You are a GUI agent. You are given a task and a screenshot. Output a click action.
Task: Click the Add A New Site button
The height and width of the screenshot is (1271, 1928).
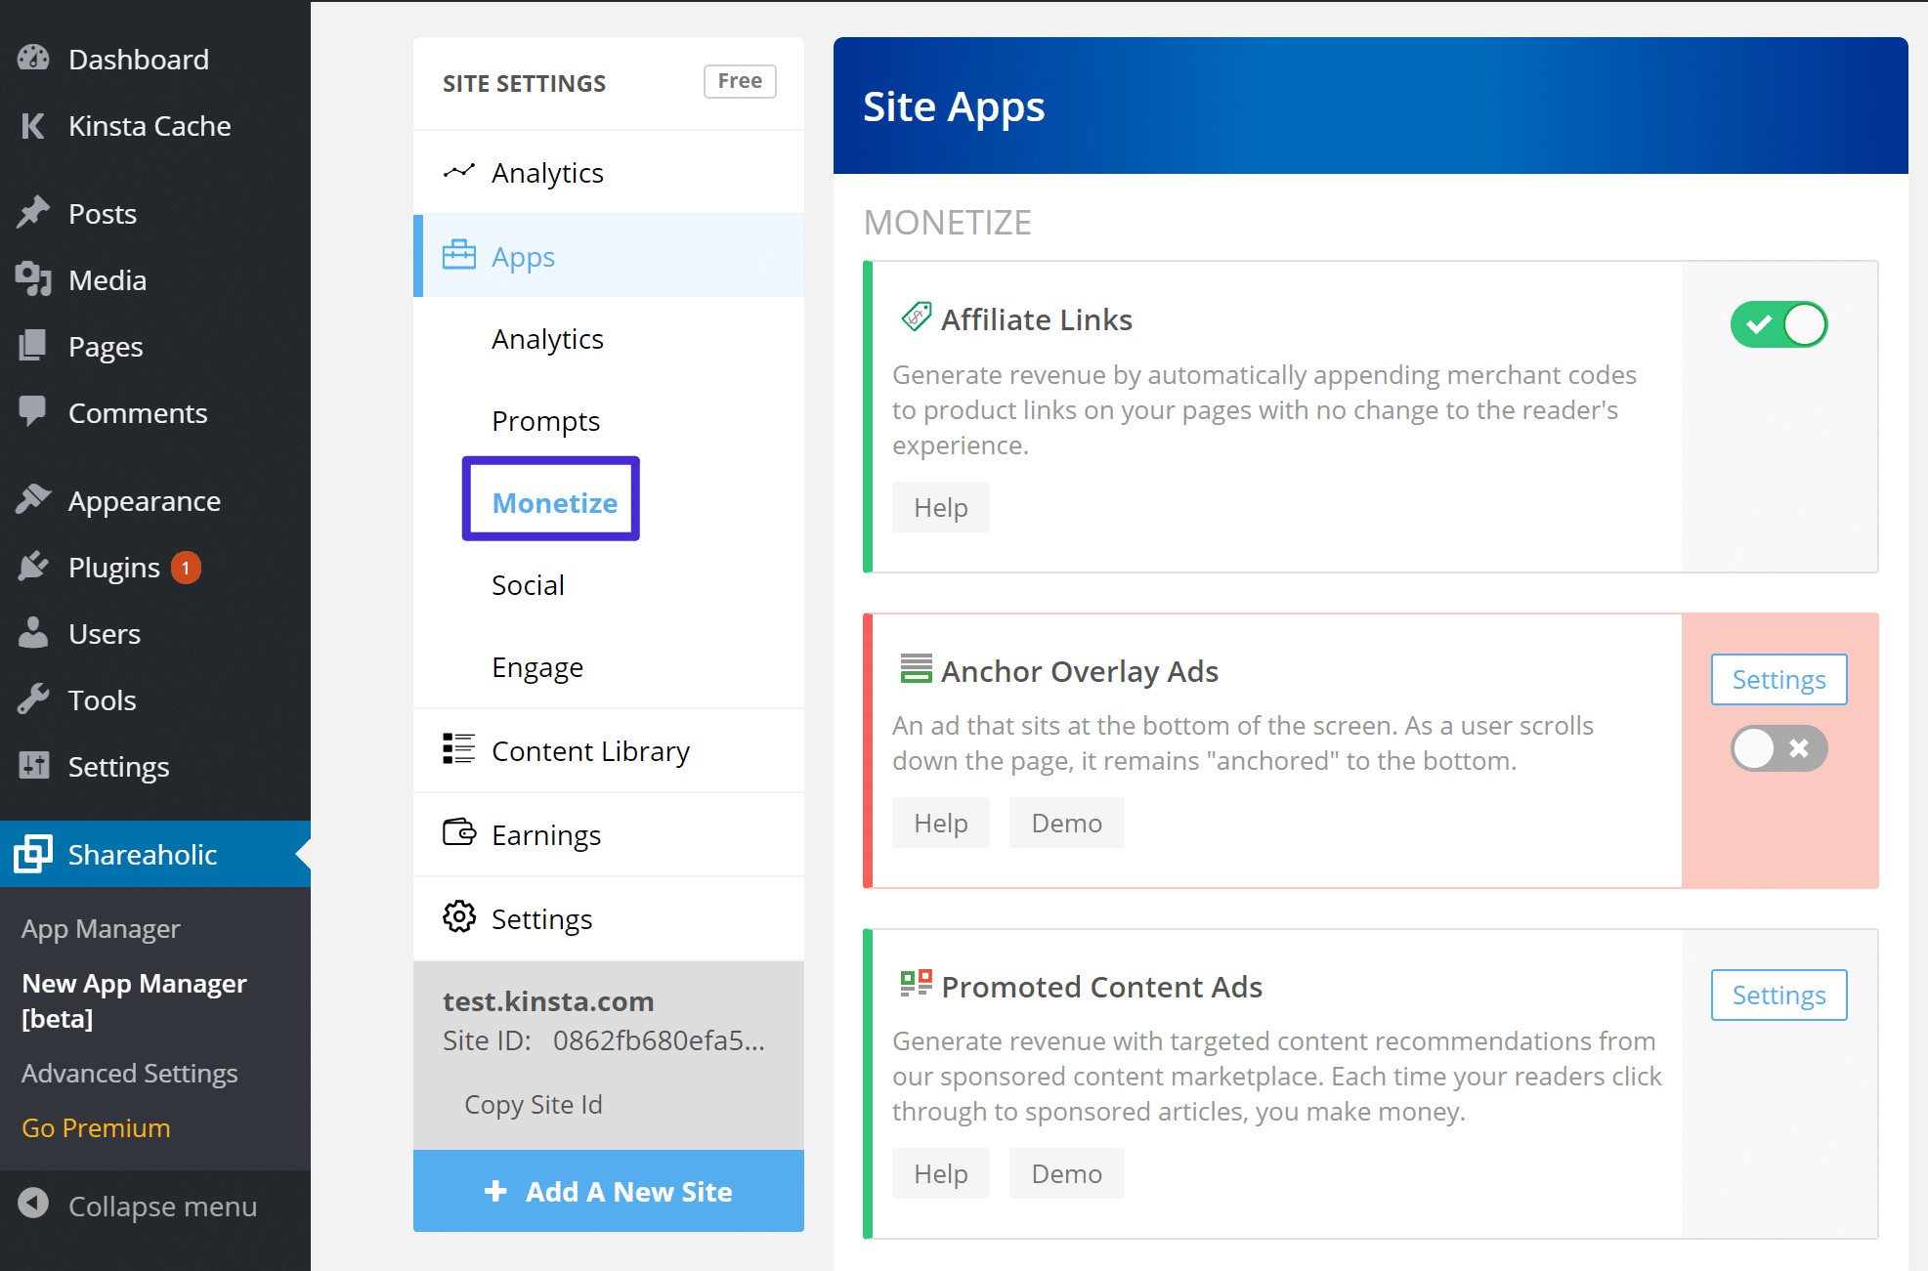point(609,1192)
